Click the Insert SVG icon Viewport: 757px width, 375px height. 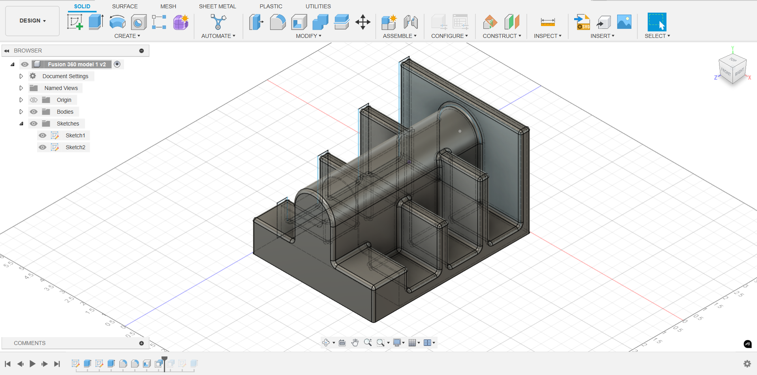[x=582, y=22]
